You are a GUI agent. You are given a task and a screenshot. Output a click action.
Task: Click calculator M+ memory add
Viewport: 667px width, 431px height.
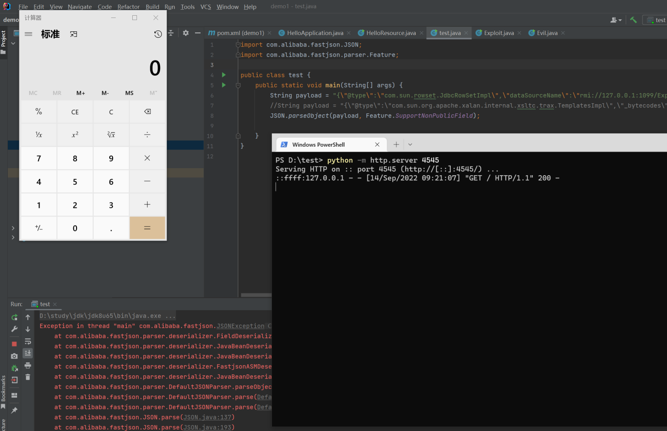tap(81, 93)
